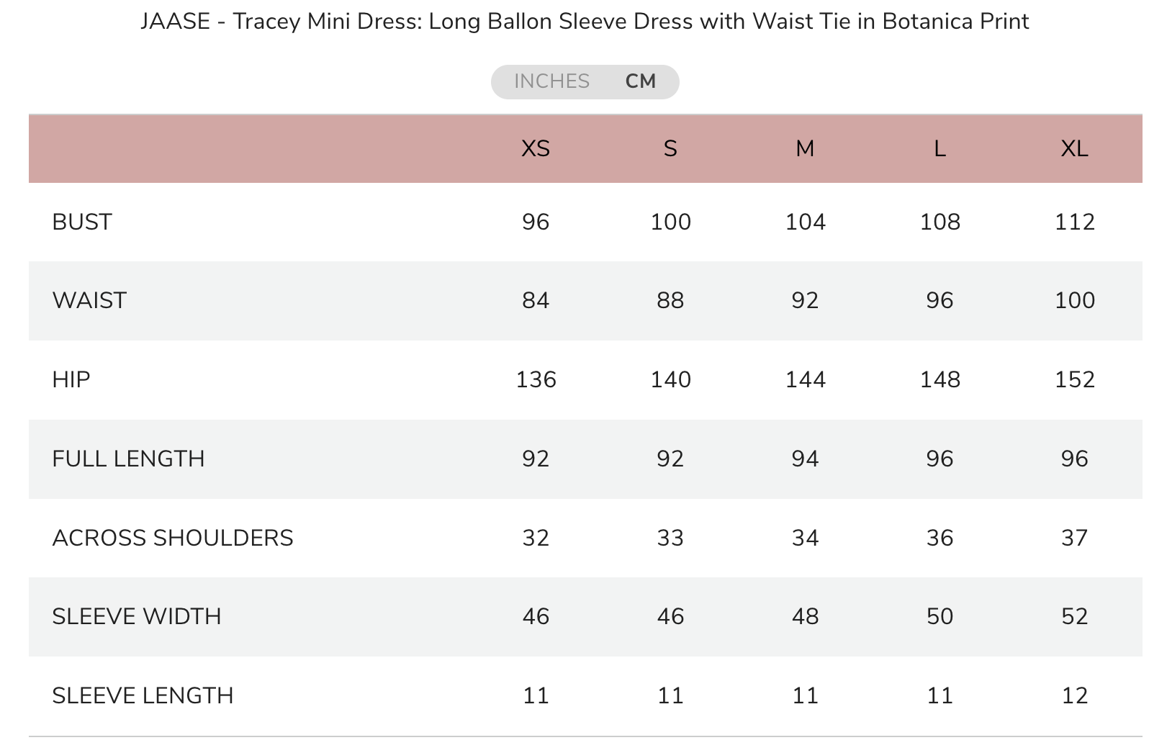Viewport: 1167px width, 753px height.
Task: Click the BUST row label
Action: click(x=82, y=222)
